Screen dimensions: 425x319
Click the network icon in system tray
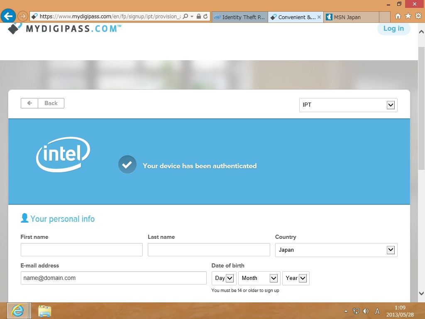(x=356, y=311)
